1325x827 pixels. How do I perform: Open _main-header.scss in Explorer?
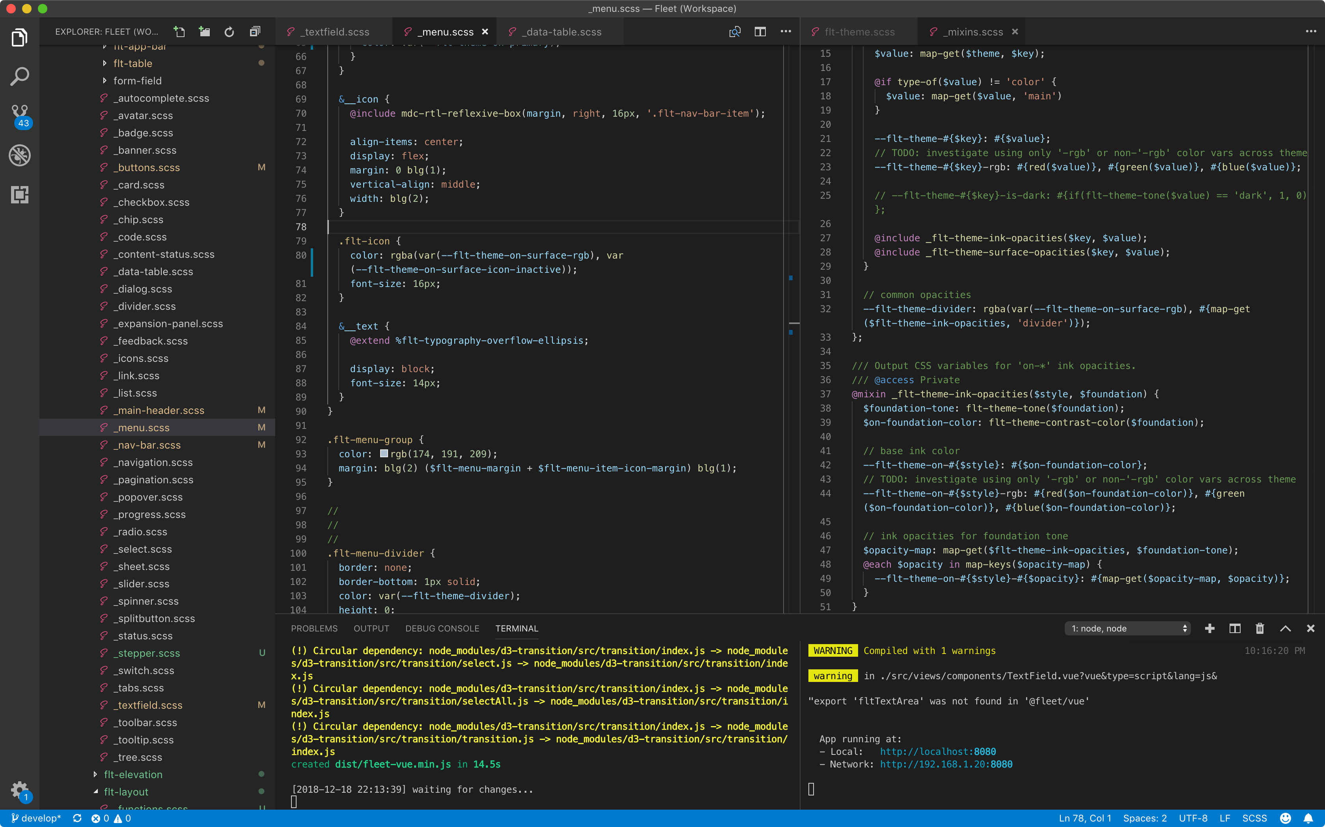157,410
